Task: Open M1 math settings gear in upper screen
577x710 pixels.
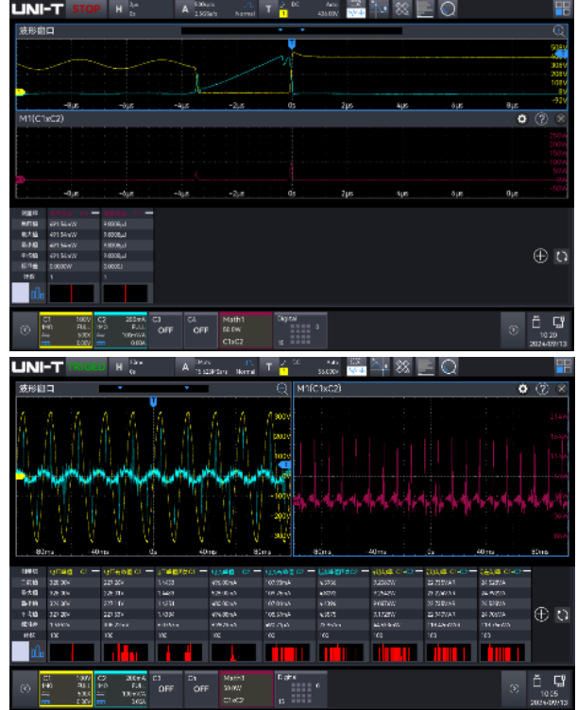Action: click(522, 120)
